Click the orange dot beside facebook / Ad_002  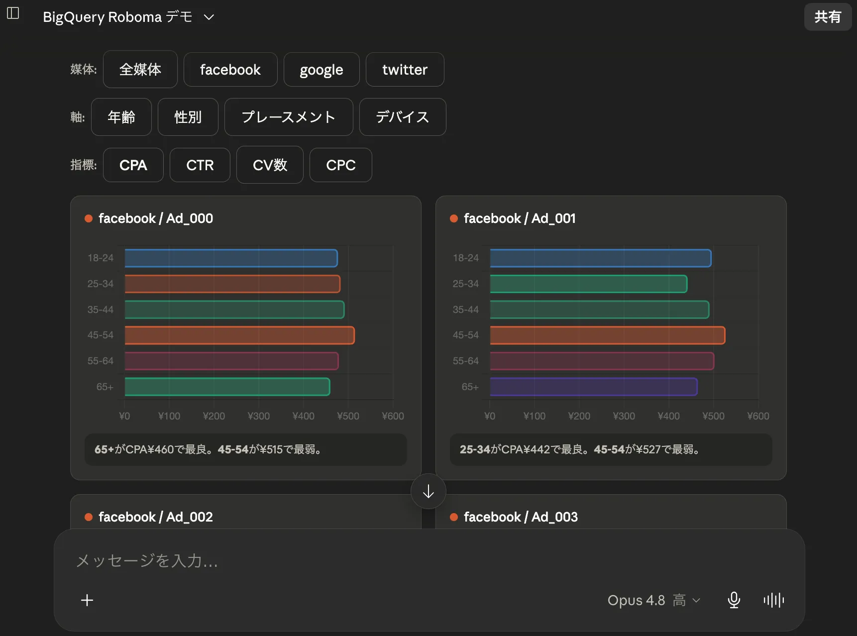89,517
